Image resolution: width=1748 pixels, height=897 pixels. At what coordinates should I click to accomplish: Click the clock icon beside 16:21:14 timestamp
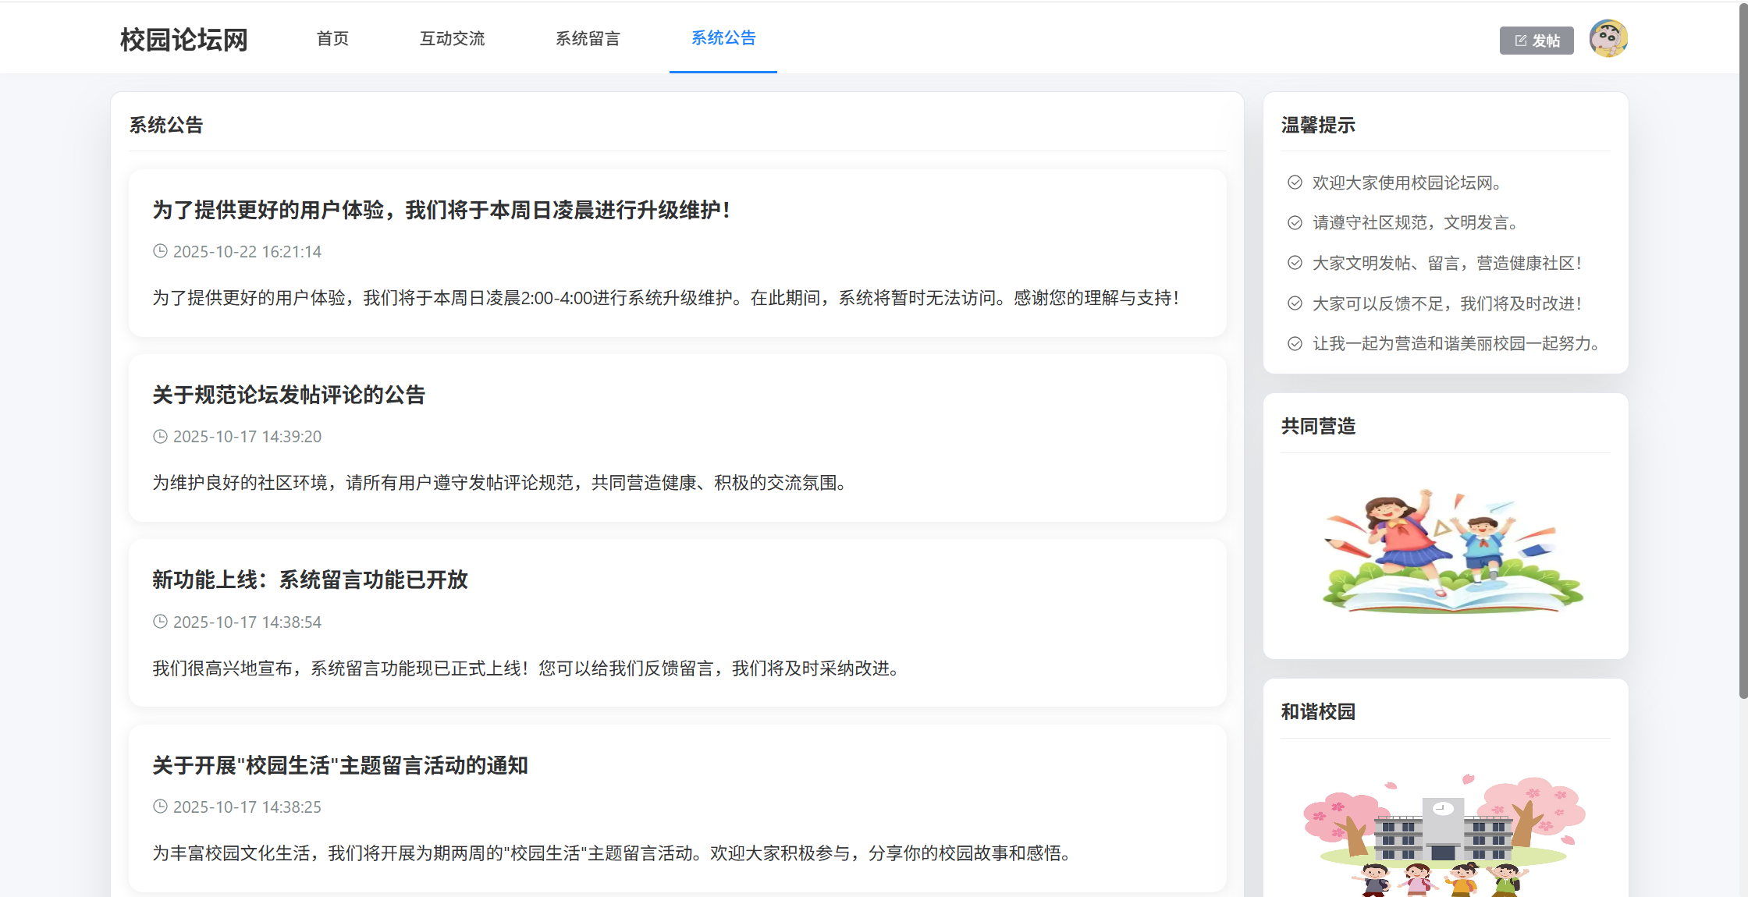point(160,251)
